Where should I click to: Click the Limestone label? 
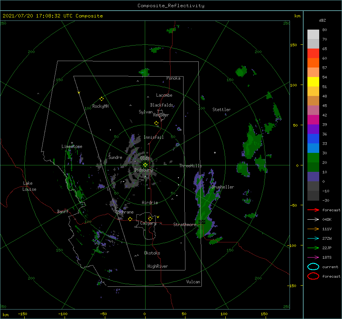(72, 146)
